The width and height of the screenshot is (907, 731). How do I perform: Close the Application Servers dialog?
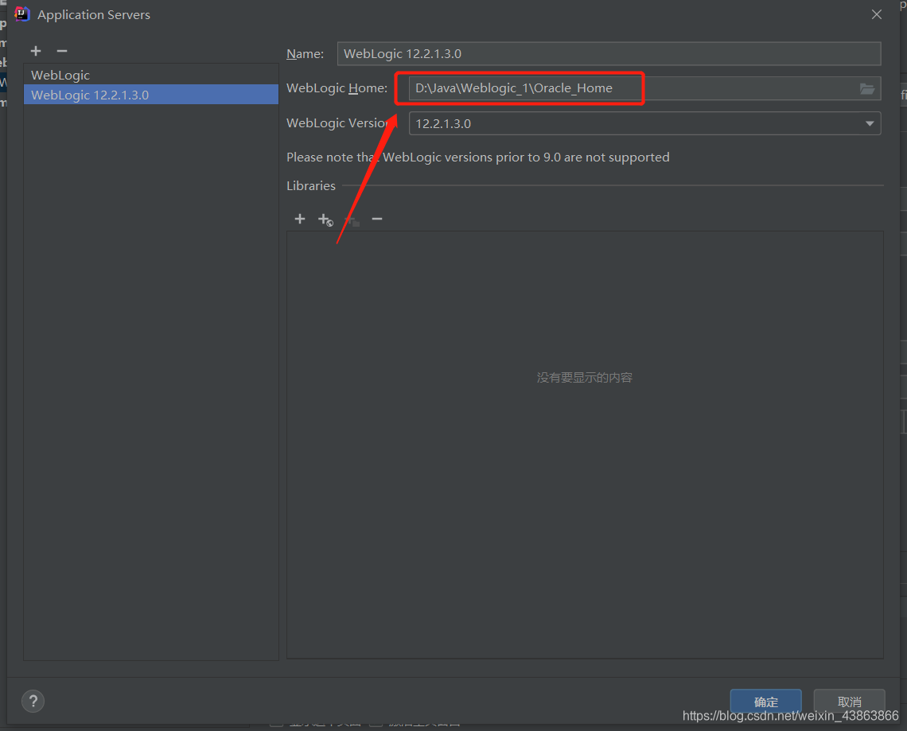point(876,14)
